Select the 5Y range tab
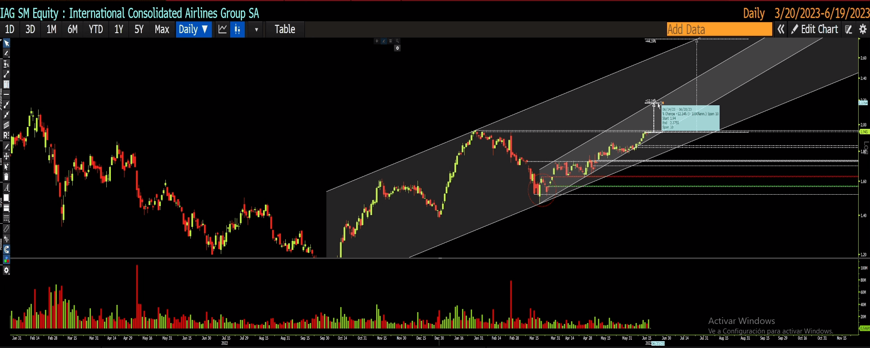The height and width of the screenshot is (348, 870). click(x=139, y=29)
